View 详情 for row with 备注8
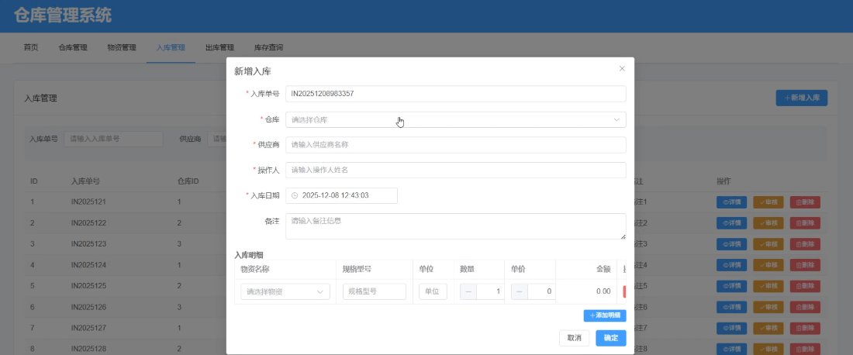The width and height of the screenshot is (853, 355). (x=732, y=349)
